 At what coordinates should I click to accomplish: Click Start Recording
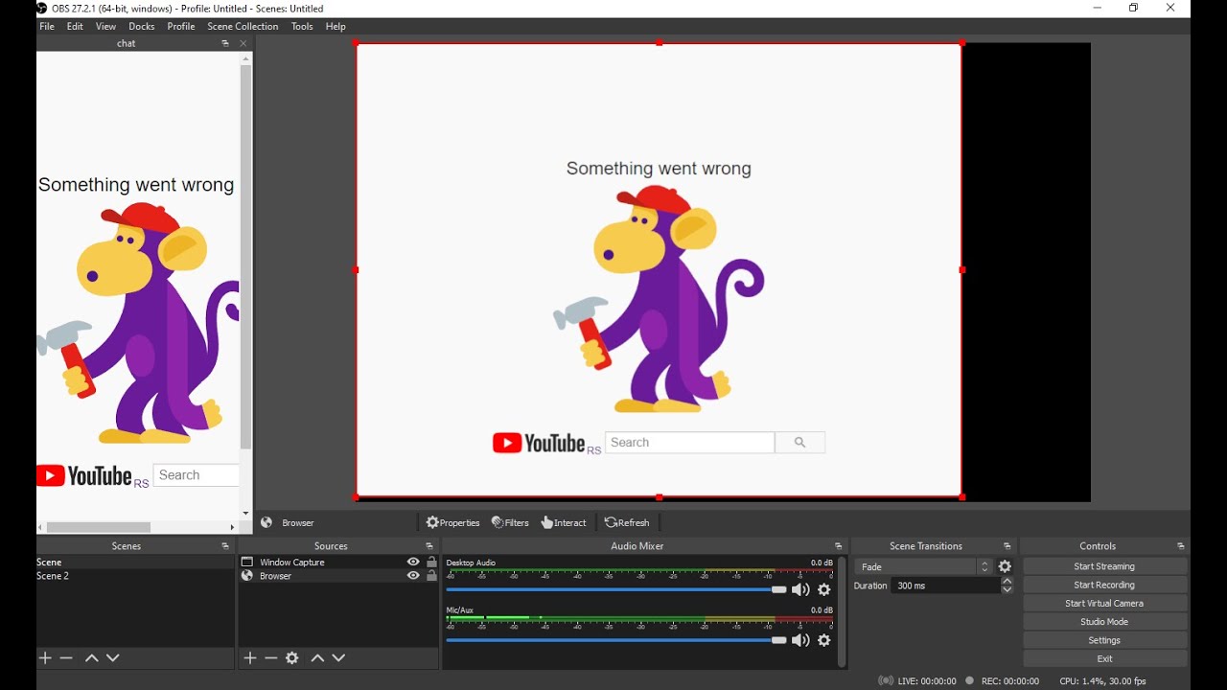pos(1104,586)
